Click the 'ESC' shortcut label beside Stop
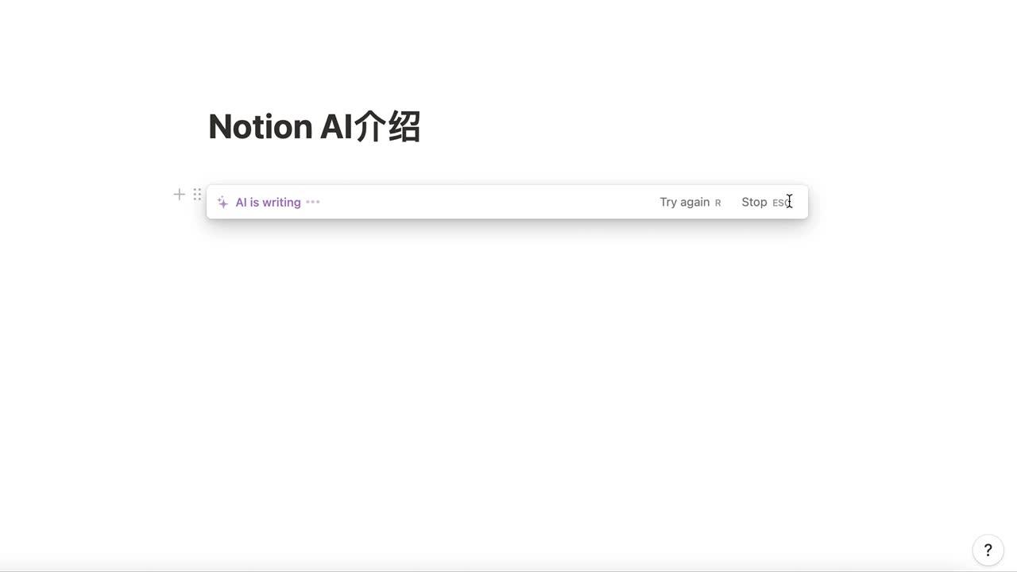Image resolution: width=1017 pixels, height=572 pixels. tap(780, 203)
